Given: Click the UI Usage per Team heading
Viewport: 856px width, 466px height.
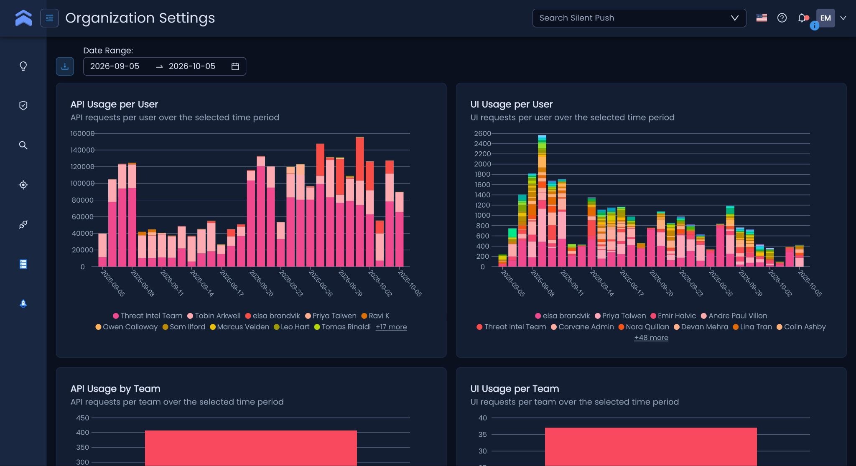Looking at the screenshot, I should coord(515,389).
